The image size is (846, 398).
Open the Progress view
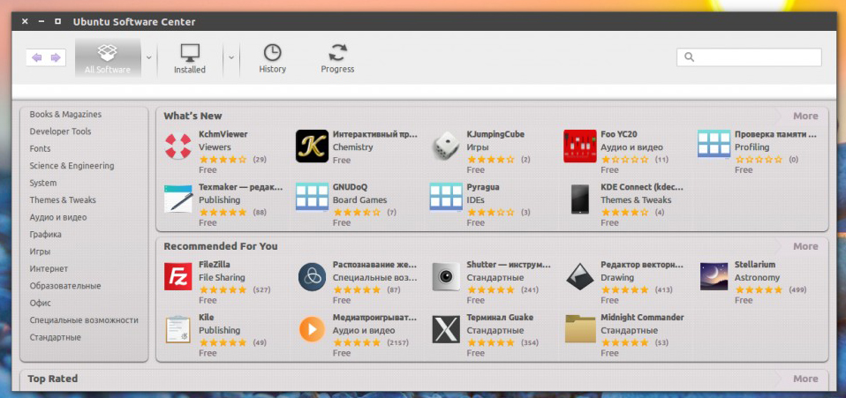coord(337,58)
